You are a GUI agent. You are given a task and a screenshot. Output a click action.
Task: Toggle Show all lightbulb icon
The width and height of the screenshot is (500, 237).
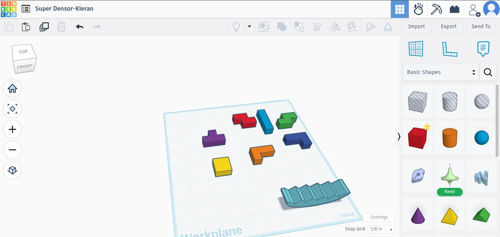pos(236,27)
